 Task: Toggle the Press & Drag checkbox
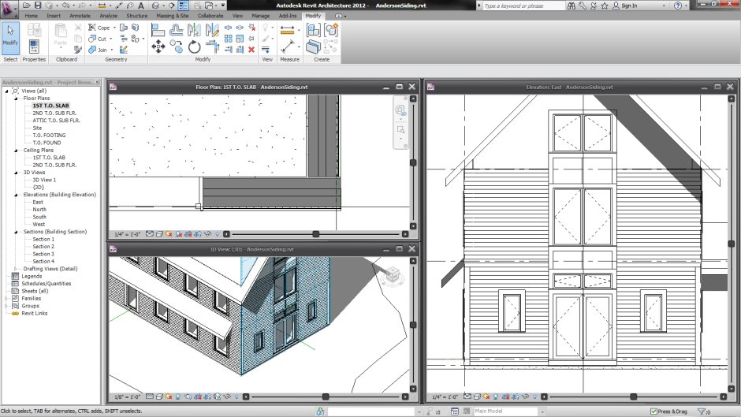(x=653, y=411)
